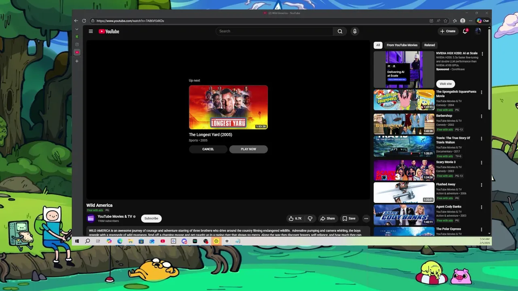Open the YouTube hamburger guide menu
Viewport: 518px width, 291px height.
(91, 31)
